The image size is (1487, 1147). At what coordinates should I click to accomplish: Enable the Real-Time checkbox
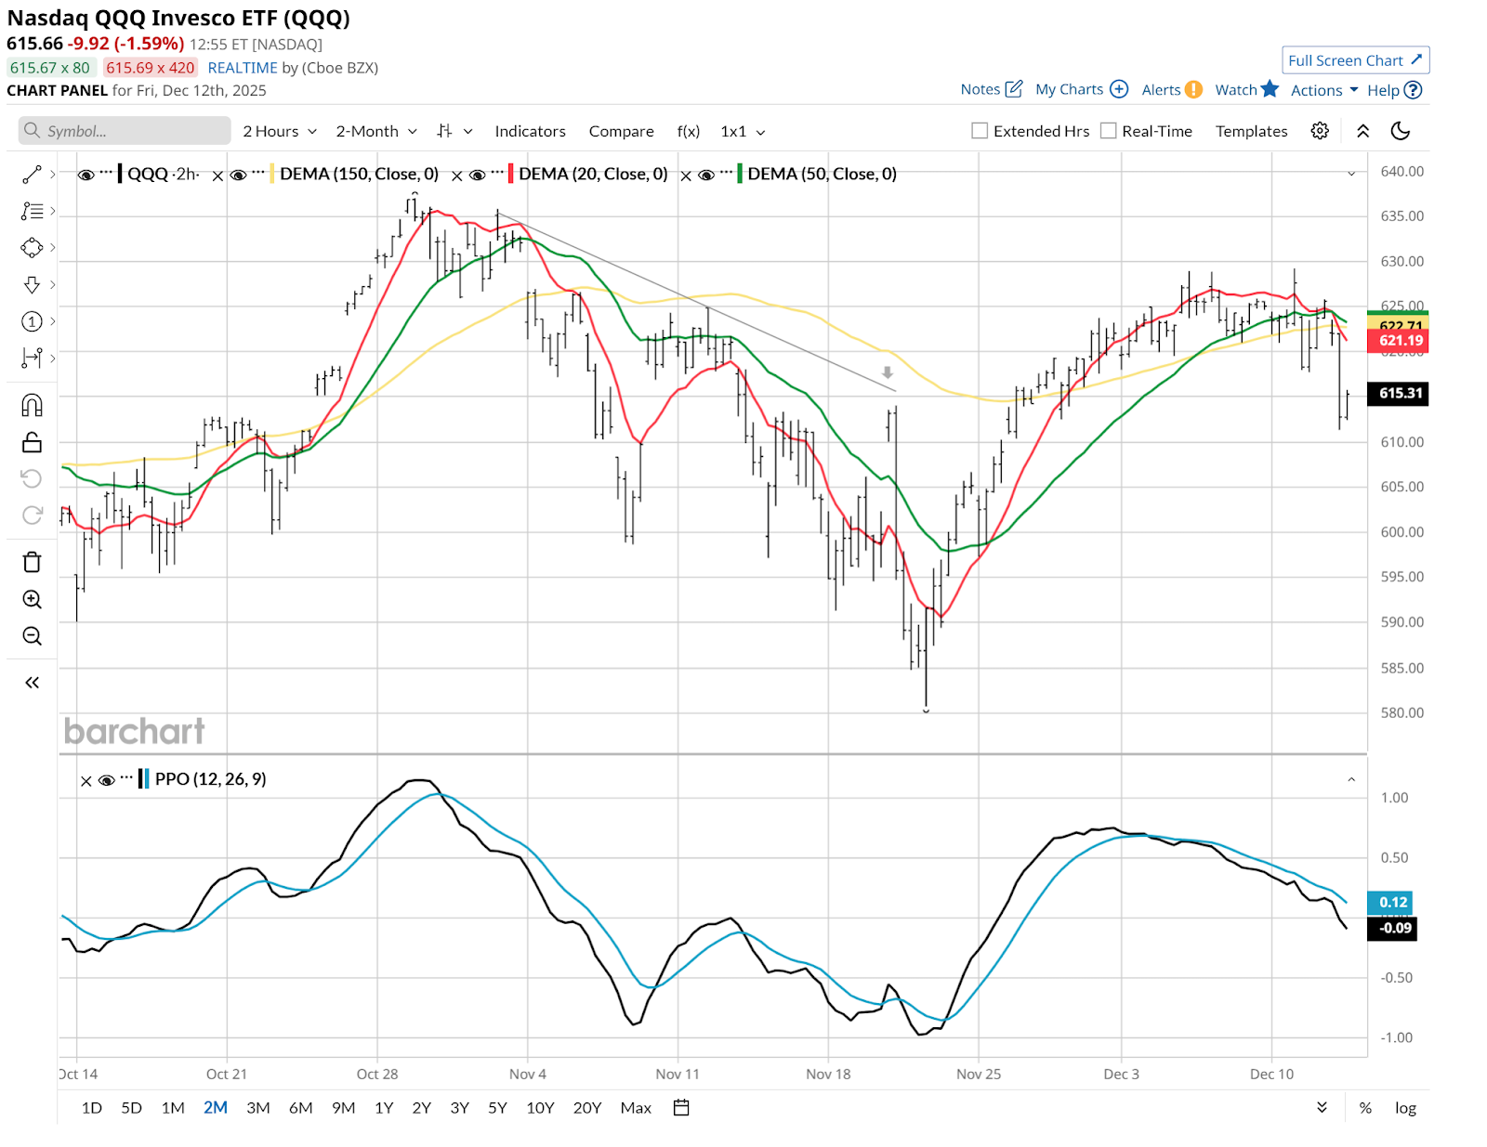click(1108, 131)
